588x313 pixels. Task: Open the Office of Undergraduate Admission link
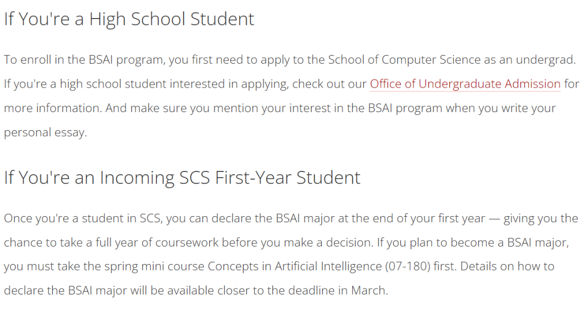(465, 84)
